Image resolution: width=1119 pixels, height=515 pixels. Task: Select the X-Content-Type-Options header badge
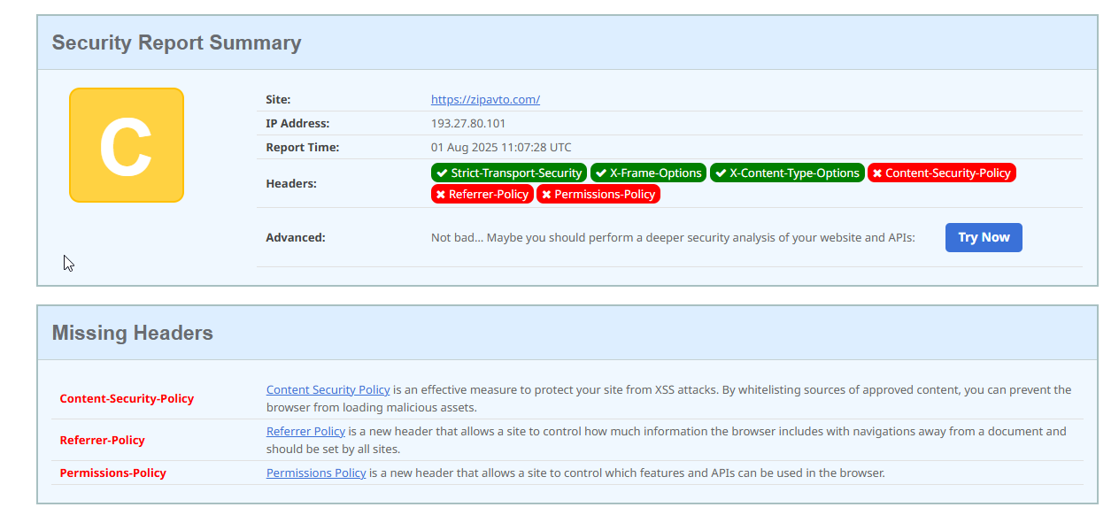[x=787, y=173]
